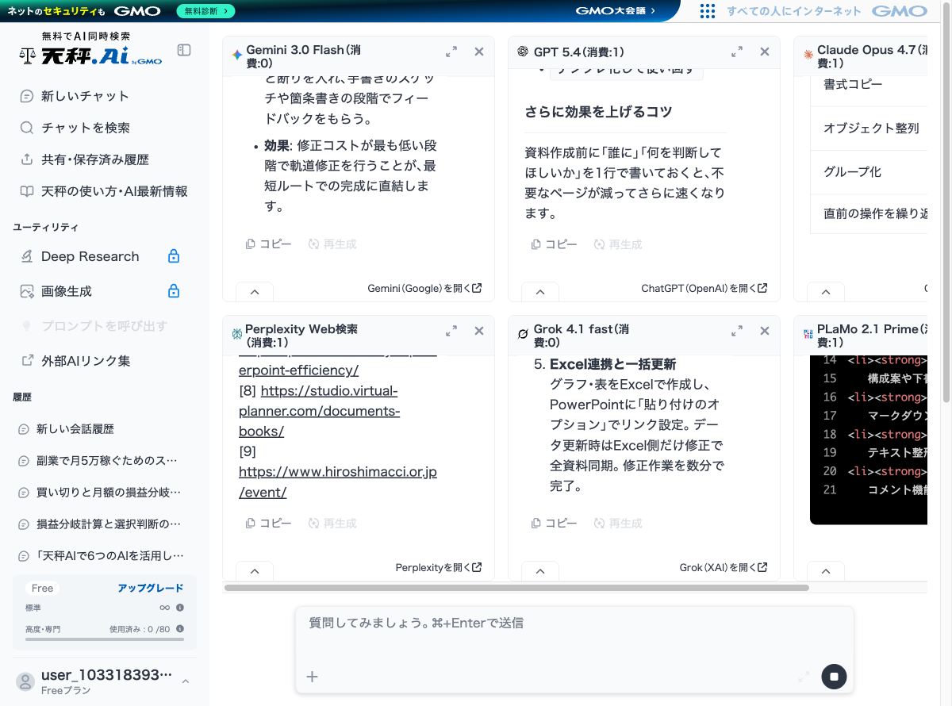952x706 pixels.
Task: Click the Gemini model star icon
Action: click(x=236, y=56)
